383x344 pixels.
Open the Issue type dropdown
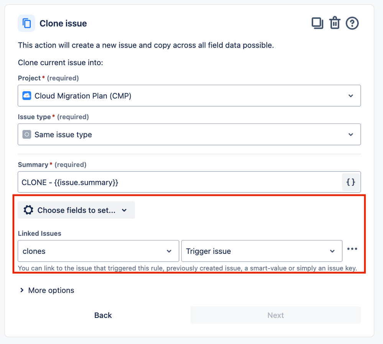pos(189,134)
